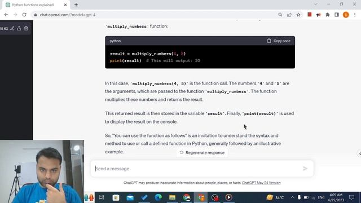Open the red extension icon
Image resolution: width=361 pixels, height=203 pixels.
(310, 15)
